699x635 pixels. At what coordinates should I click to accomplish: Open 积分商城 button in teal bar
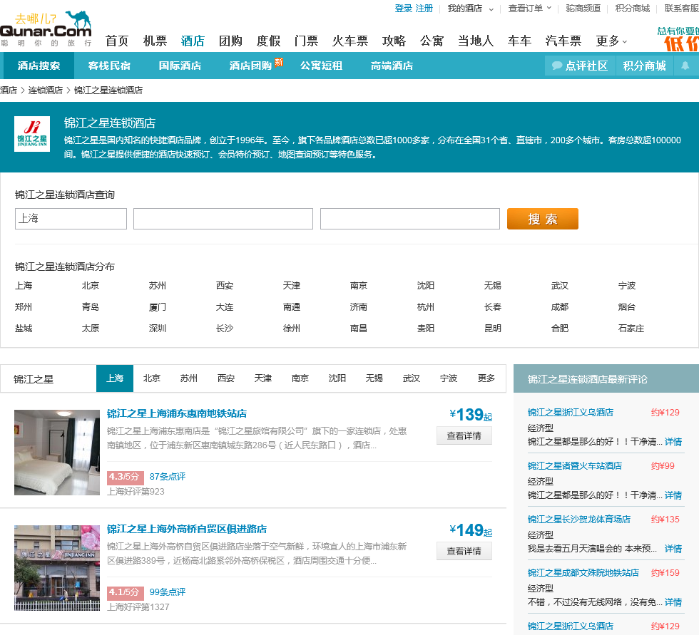click(644, 66)
